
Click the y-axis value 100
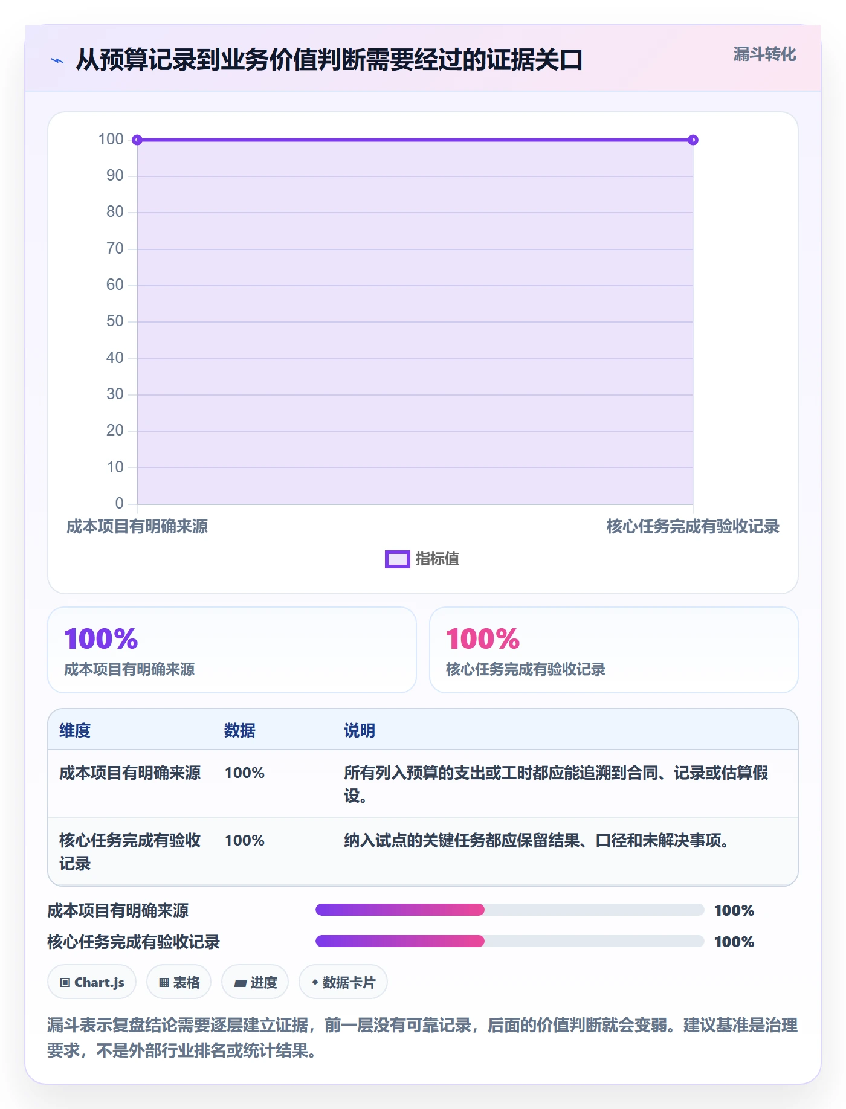click(x=111, y=140)
